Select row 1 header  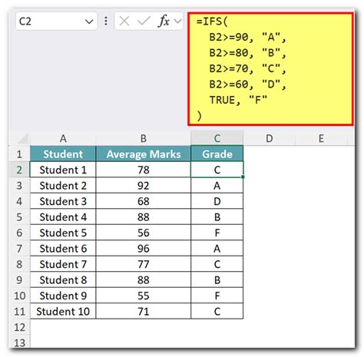tap(19, 154)
